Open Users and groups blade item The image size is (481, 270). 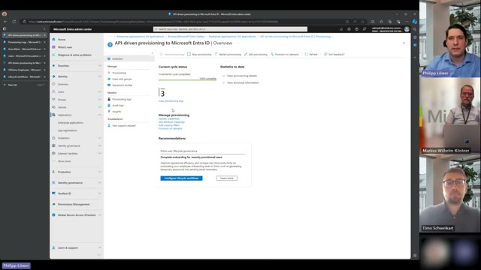pos(122,79)
